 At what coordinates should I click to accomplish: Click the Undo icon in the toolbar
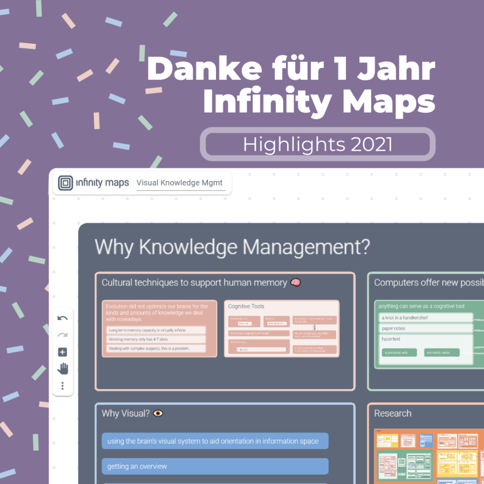(62, 318)
